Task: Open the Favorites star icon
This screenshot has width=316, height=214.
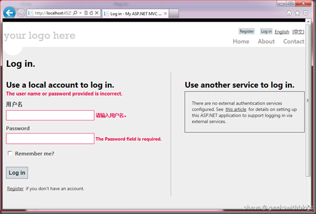Action: point(297,13)
